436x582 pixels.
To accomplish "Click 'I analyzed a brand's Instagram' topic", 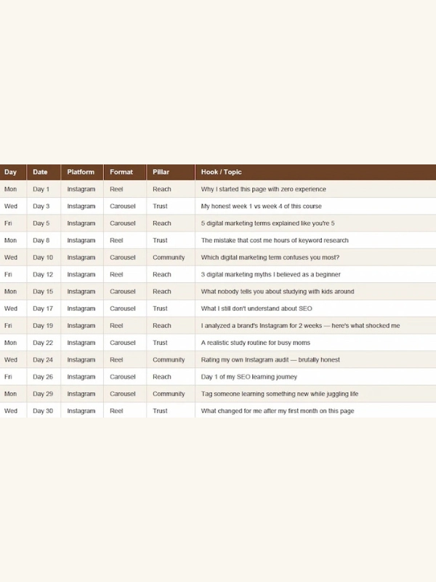I will [300, 325].
